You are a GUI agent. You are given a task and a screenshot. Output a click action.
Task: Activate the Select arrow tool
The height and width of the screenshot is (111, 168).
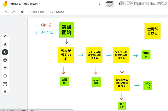tap(5, 52)
